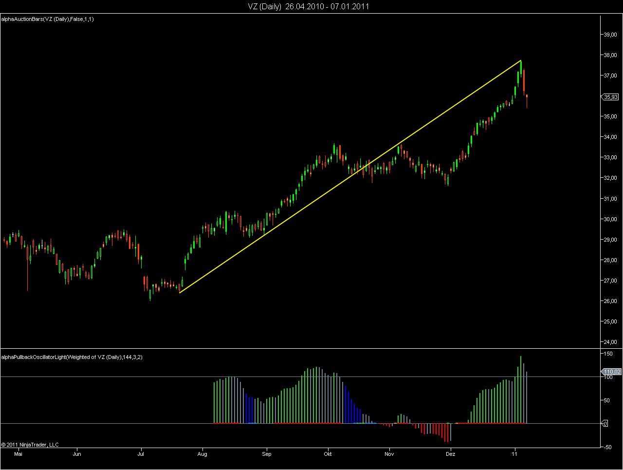Click the Jul label on the time axis
Viewport: 623px width, 470px height.
(141, 453)
